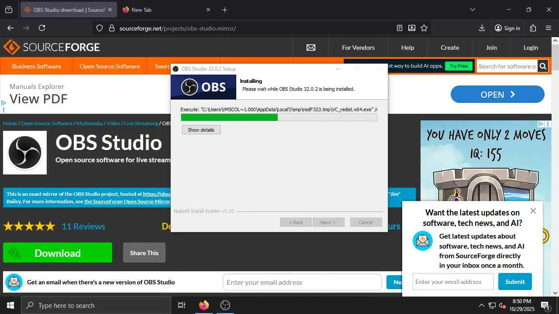
Task: Follow the Live Streaming breadcrumb link
Action: pyautogui.click(x=141, y=123)
